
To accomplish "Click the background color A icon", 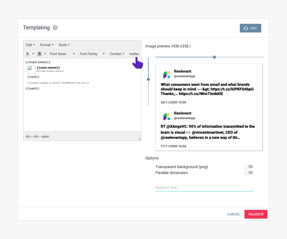I will (x=39, y=54).
